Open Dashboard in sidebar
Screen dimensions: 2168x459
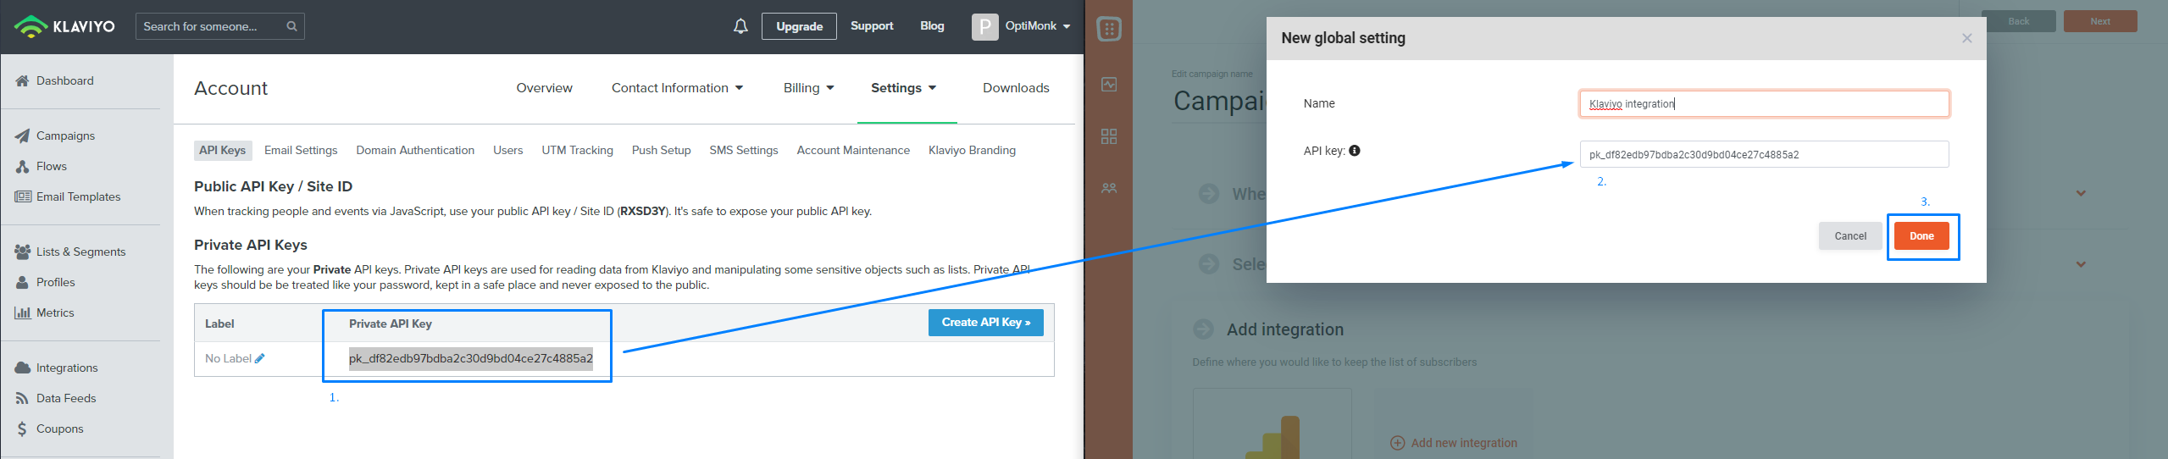[x=65, y=80]
